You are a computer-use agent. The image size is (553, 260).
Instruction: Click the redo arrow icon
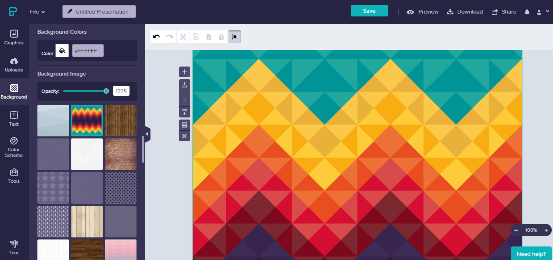tap(169, 37)
